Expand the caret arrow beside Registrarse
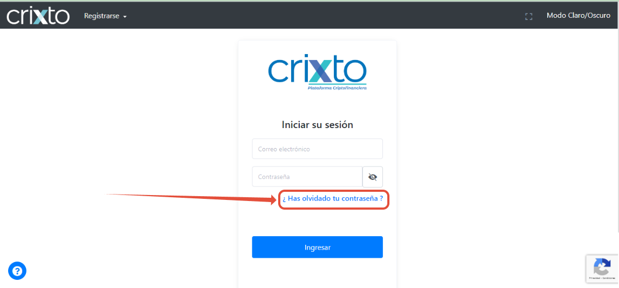The image size is (619, 288). 125,17
